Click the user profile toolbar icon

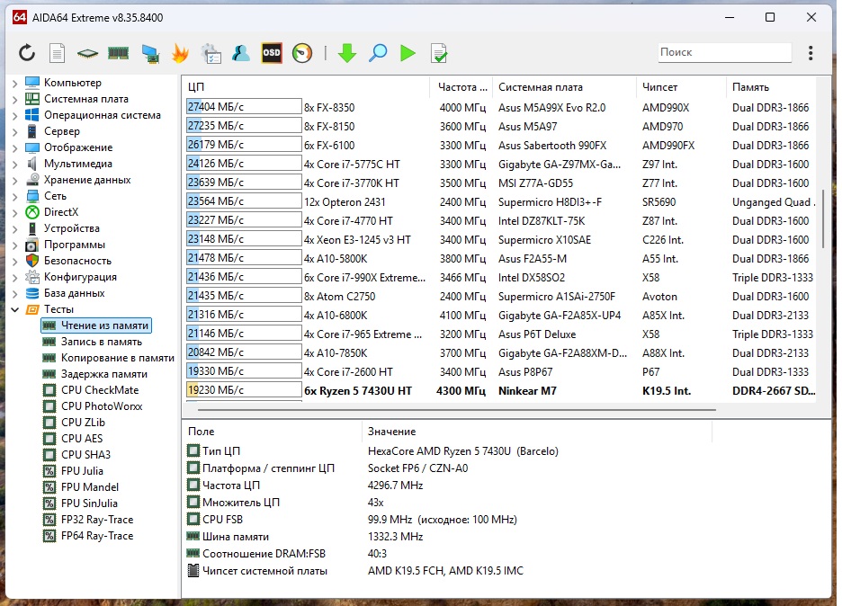point(241,53)
